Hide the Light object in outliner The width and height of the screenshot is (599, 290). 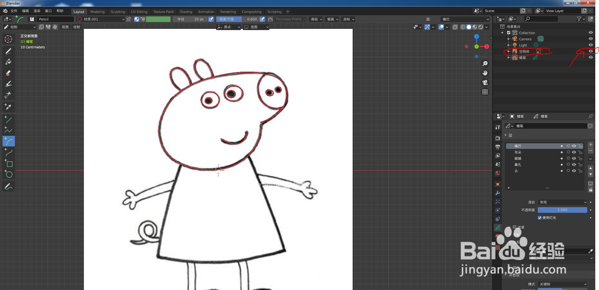click(591, 45)
